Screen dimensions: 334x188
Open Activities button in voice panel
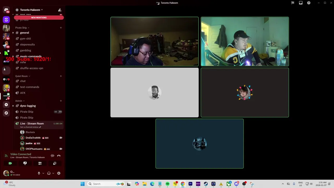click(x=40, y=163)
